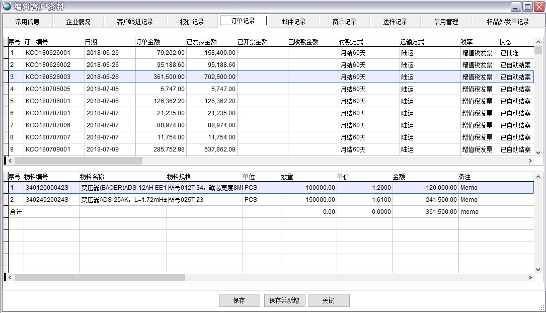Click the materials table horizontal scrollbar thumb
The width and height of the screenshot is (546, 313).
coord(100,277)
